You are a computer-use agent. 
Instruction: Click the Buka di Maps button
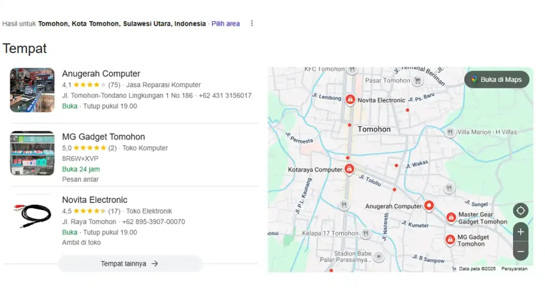(497, 79)
